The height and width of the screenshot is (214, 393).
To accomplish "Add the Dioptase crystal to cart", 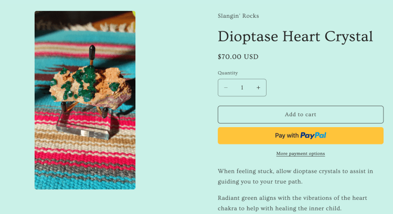I will click(x=300, y=115).
